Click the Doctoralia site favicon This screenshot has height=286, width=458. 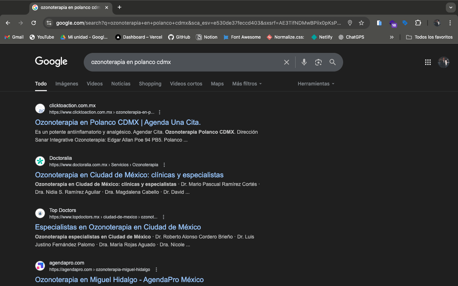tap(40, 161)
